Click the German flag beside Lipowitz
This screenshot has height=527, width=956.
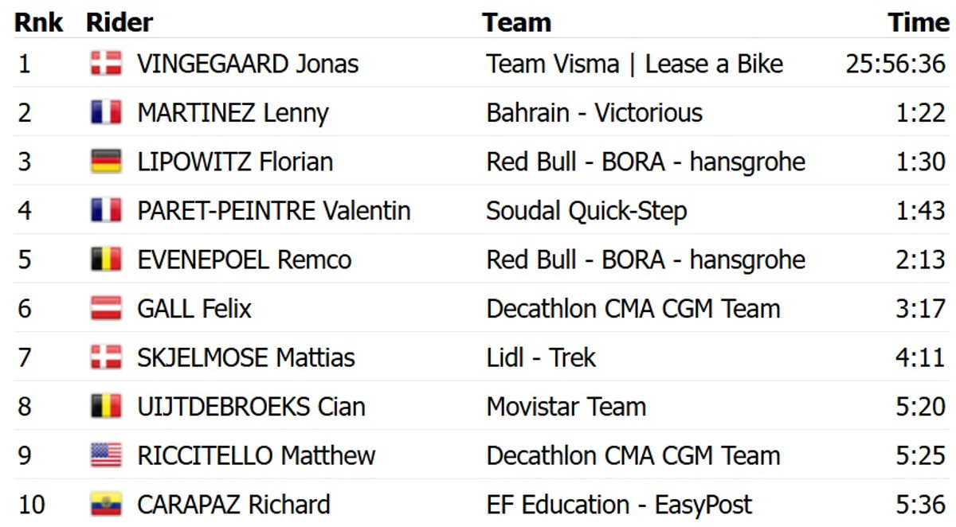106,162
